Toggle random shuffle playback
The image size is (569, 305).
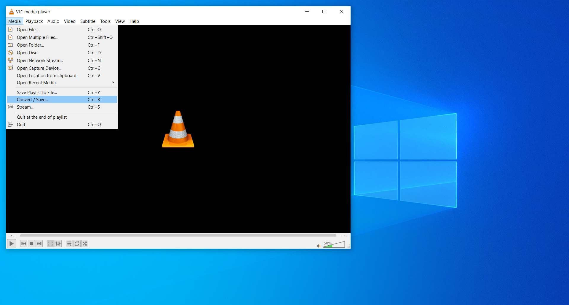pos(85,244)
